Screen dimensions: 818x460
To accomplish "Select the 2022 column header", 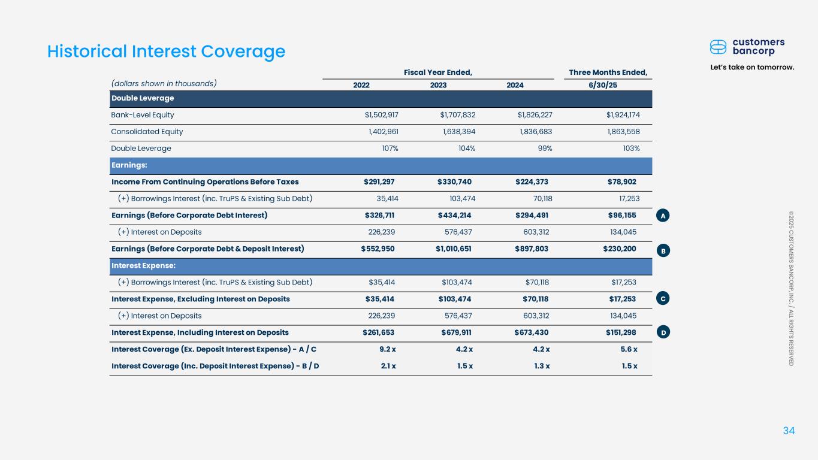I will pos(361,85).
